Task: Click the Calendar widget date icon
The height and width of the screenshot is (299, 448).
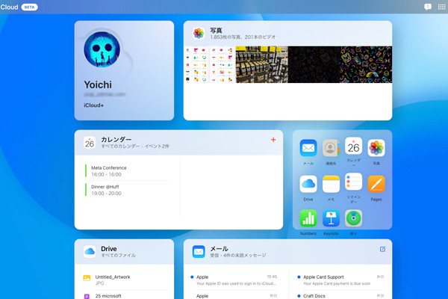Action: pyautogui.click(x=90, y=143)
